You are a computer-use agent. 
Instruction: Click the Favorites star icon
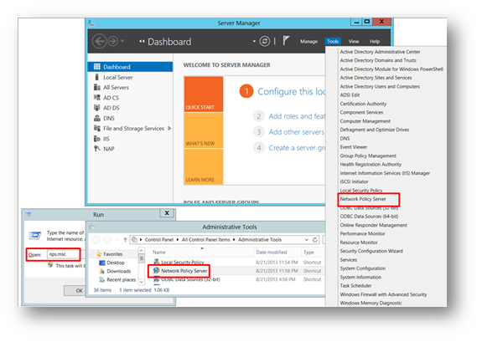99,253
